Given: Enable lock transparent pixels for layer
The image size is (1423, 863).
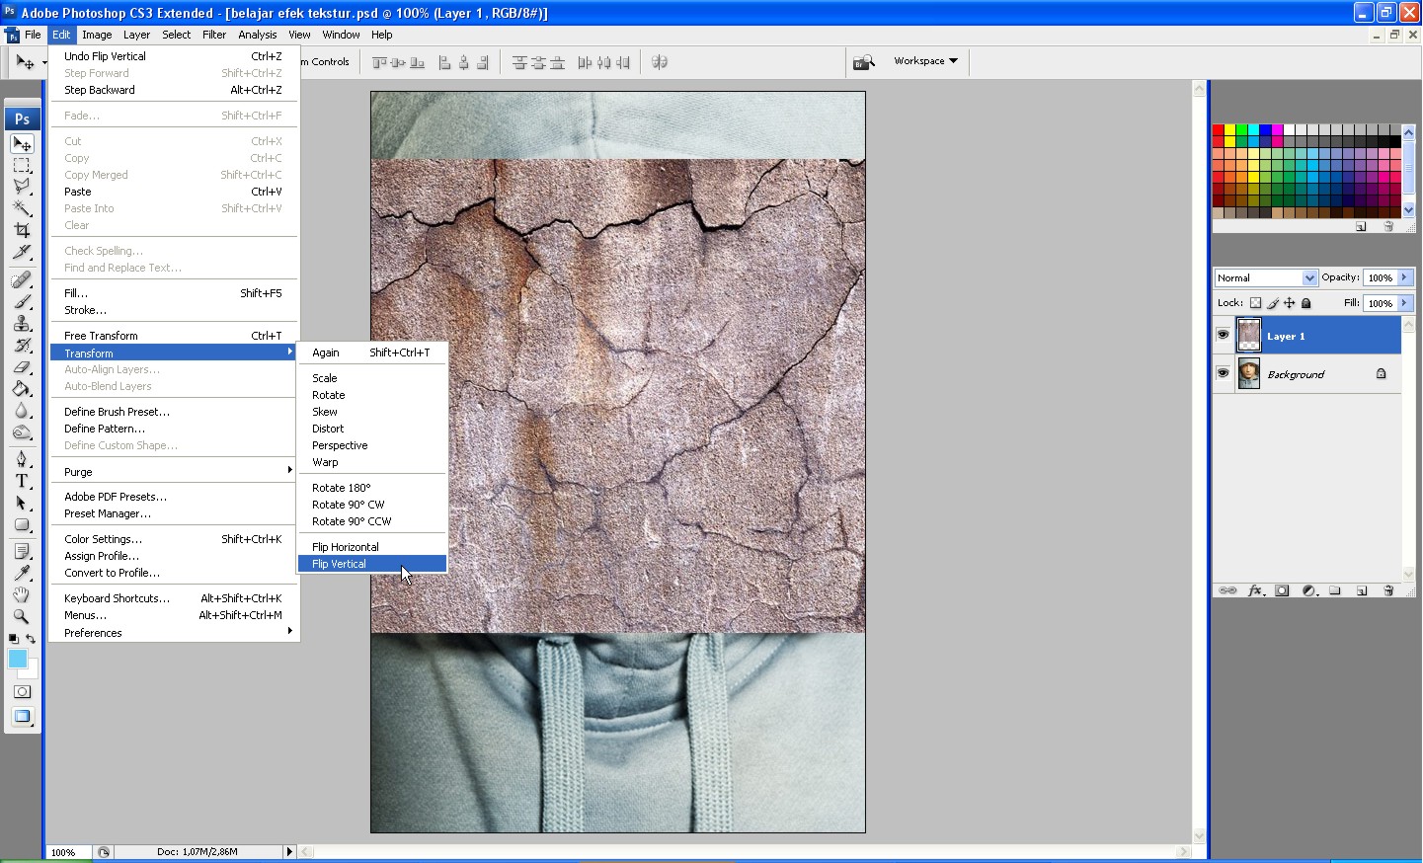Looking at the screenshot, I should (1255, 303).
